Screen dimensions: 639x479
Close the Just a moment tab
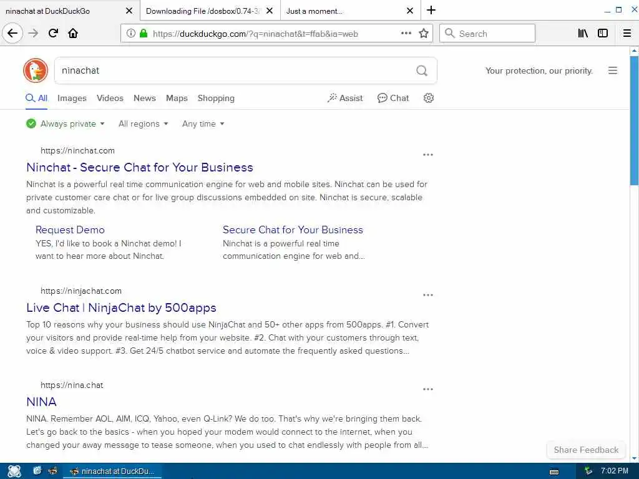pyautogui.click(x=410, y=11)
